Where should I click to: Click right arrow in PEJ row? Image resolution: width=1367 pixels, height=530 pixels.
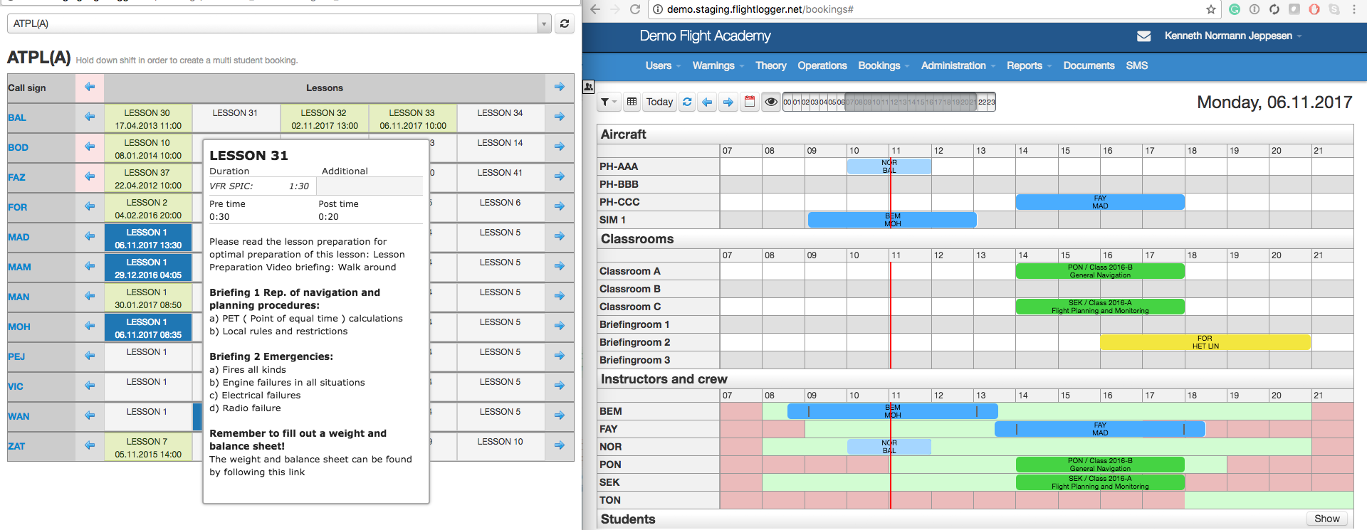pos(560,356)
